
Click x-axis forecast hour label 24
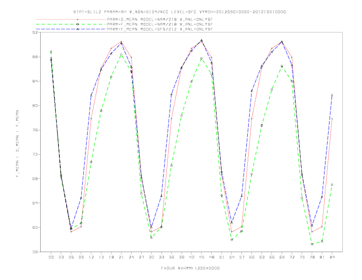tap(131, 257)
